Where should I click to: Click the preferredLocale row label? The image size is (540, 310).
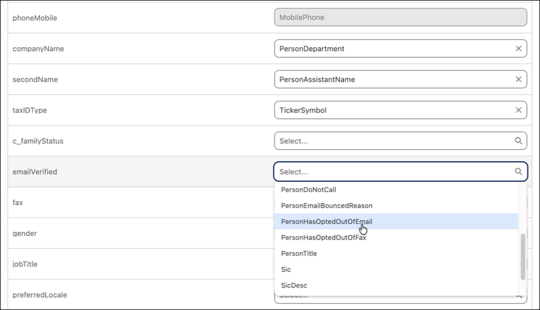[40, 295]
